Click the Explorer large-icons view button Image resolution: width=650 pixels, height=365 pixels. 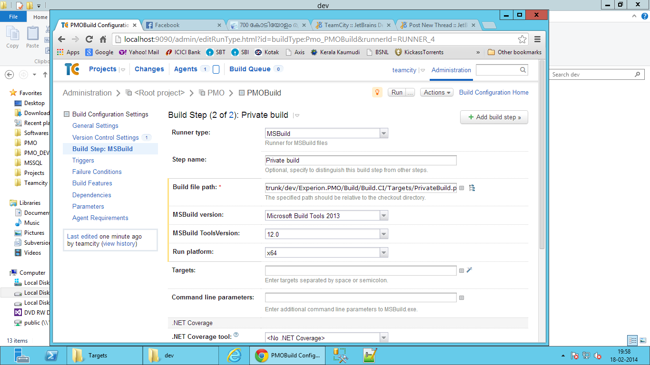(642, 340)
